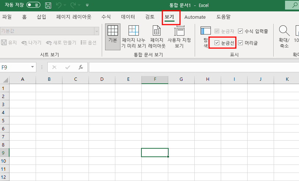
Task: Click the Save disk icon
Action: click(48, 5)
